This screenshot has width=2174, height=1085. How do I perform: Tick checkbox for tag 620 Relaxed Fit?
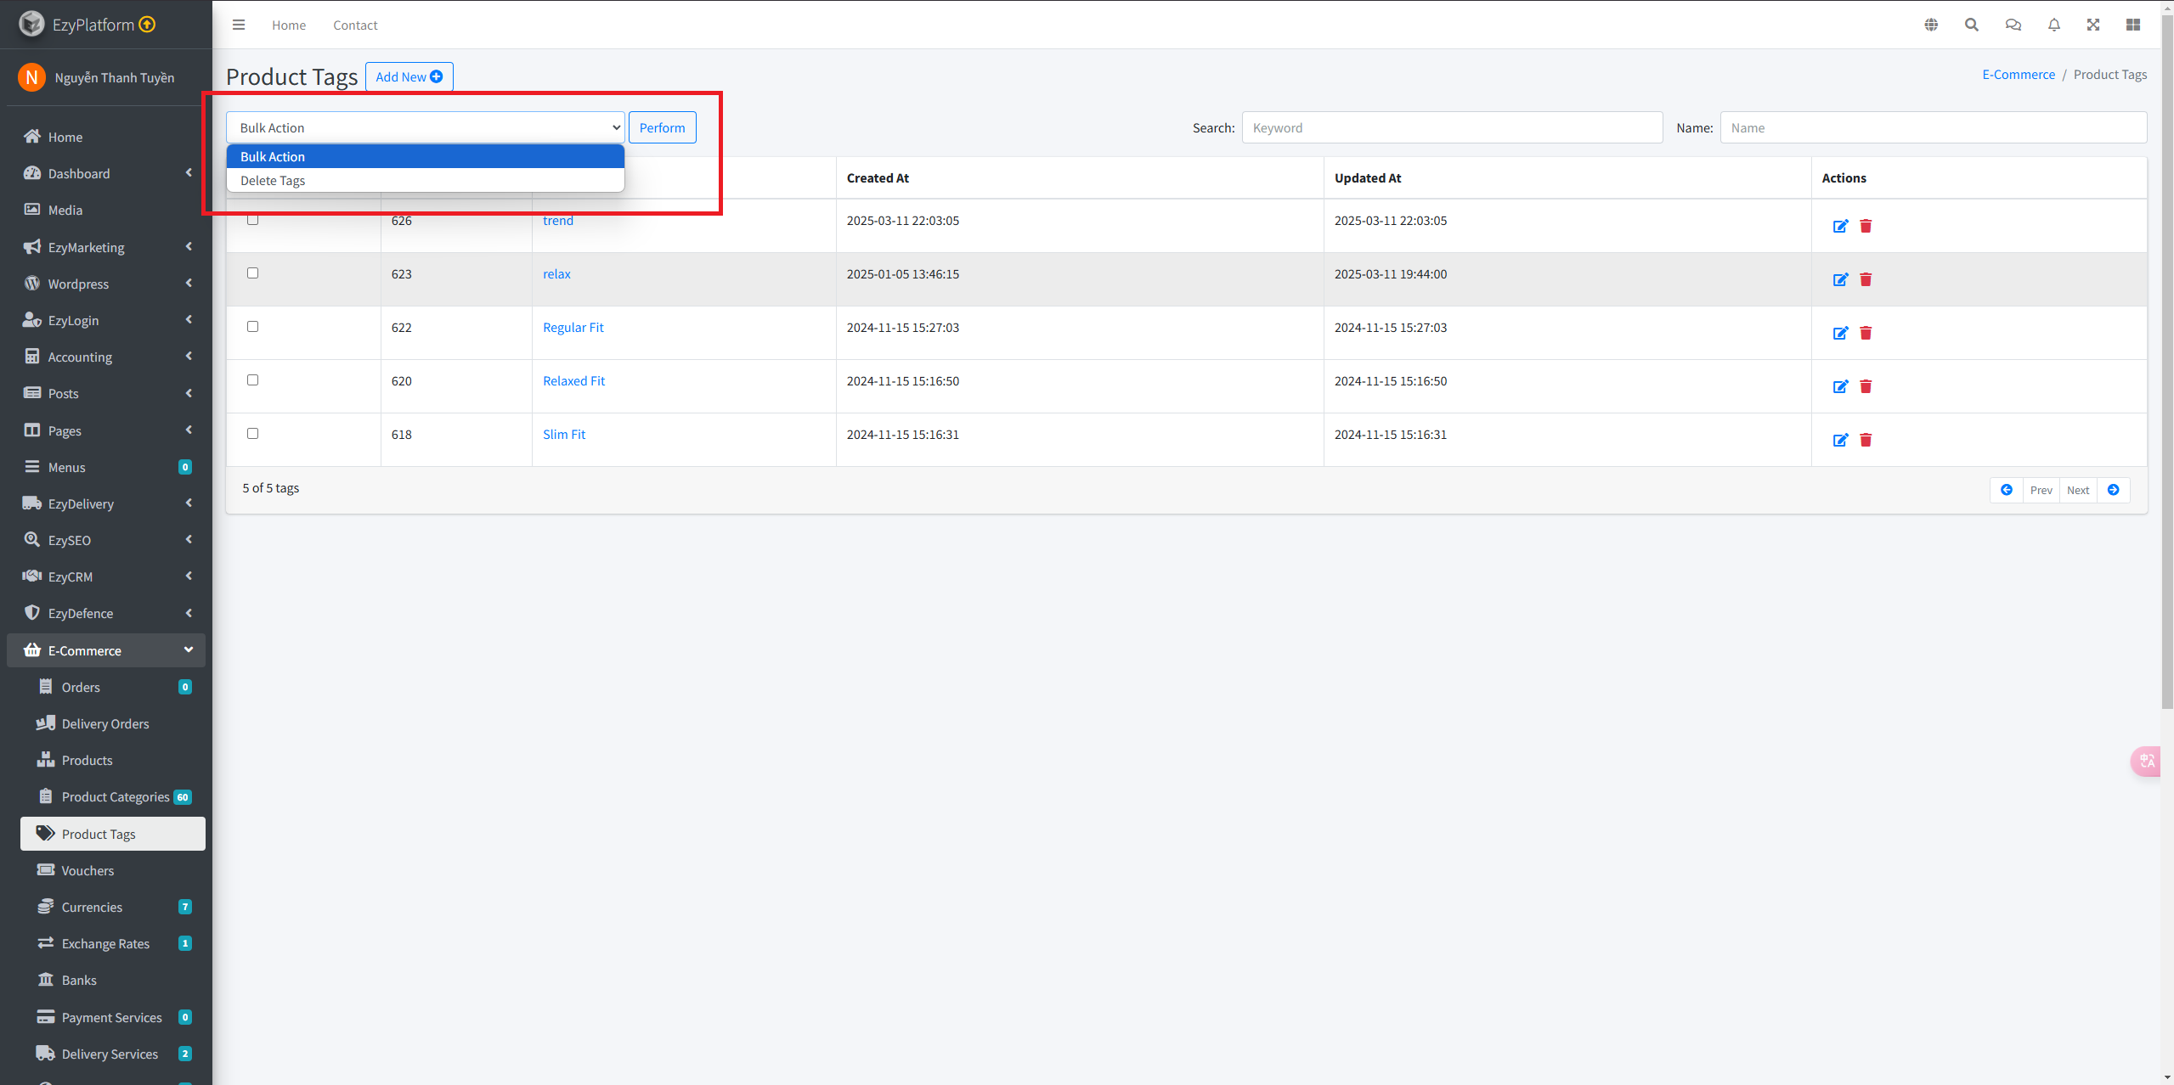point(252,380)
